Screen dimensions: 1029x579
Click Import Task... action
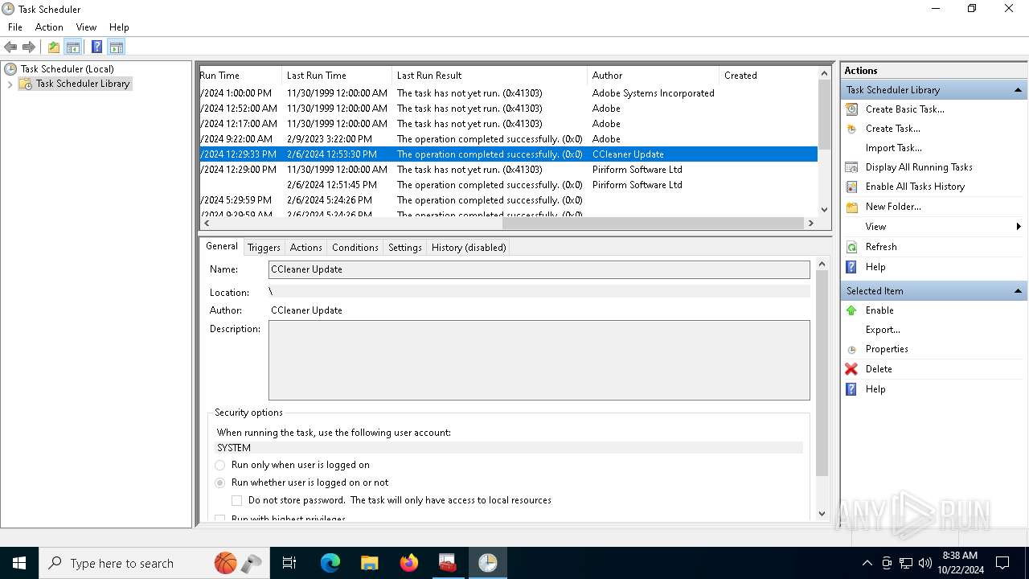893,148
